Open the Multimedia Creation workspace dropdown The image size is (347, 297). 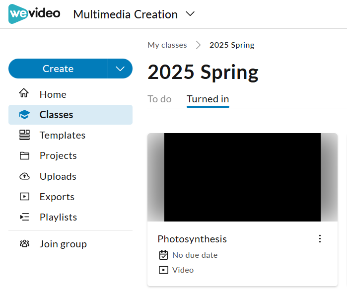tap(190, 14)
